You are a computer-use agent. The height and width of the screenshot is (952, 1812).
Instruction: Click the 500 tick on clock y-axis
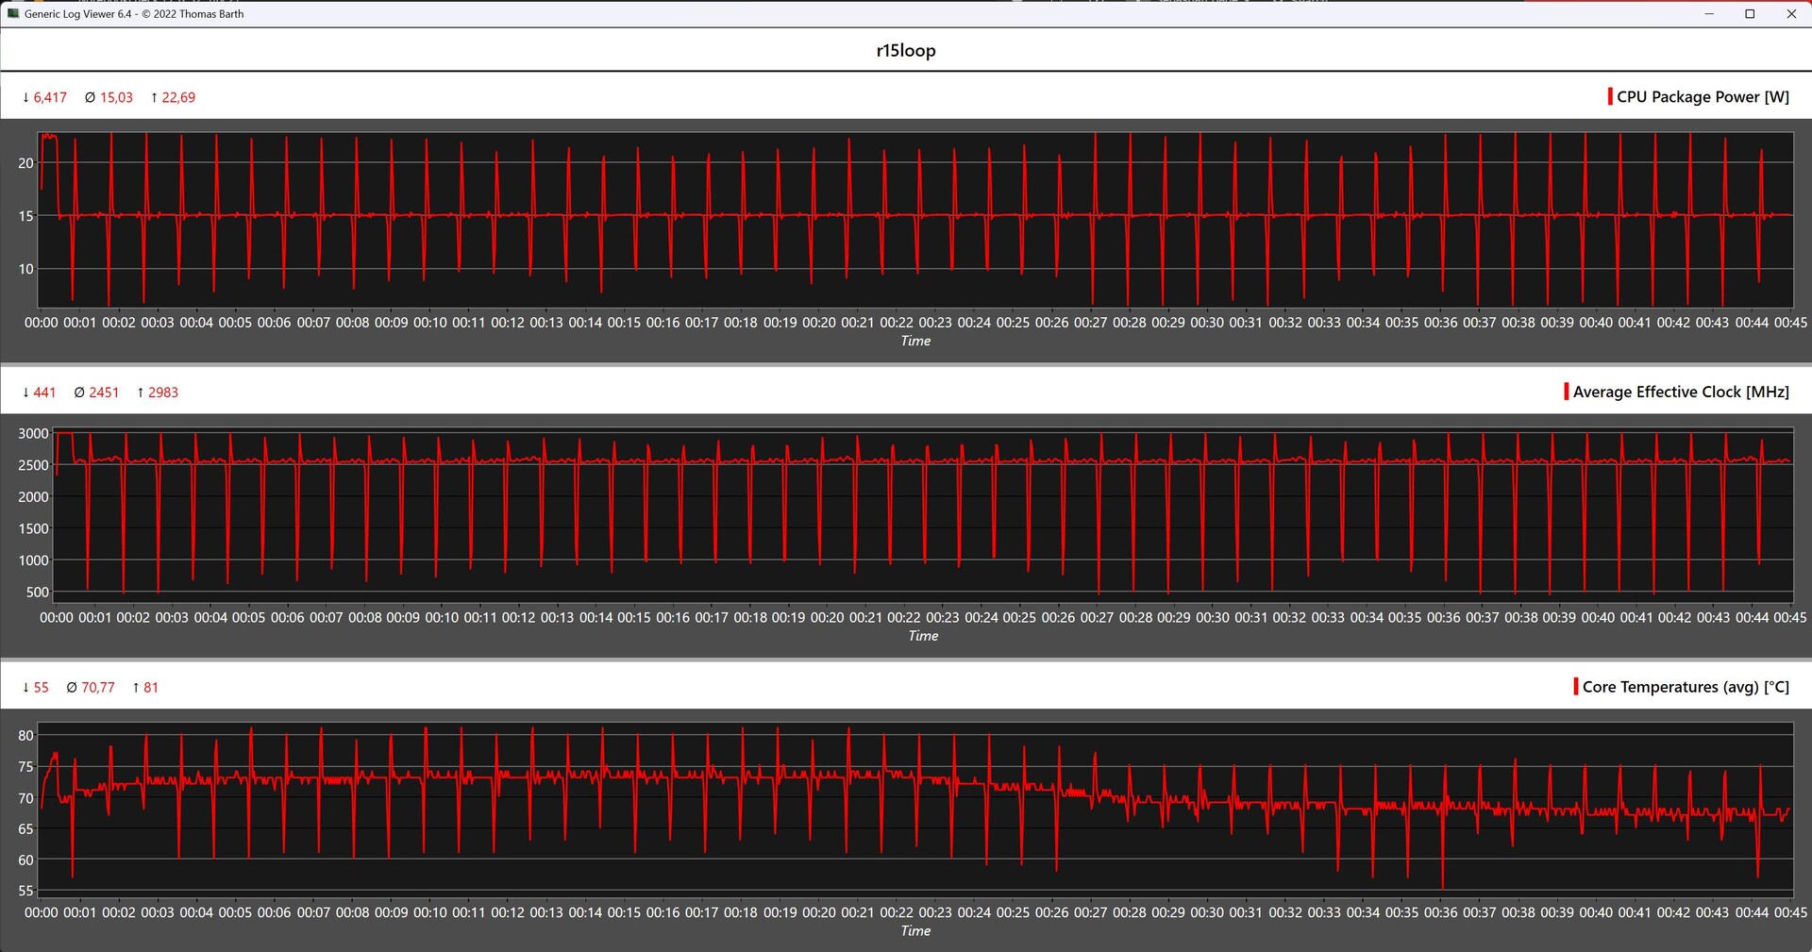(38, 593)
